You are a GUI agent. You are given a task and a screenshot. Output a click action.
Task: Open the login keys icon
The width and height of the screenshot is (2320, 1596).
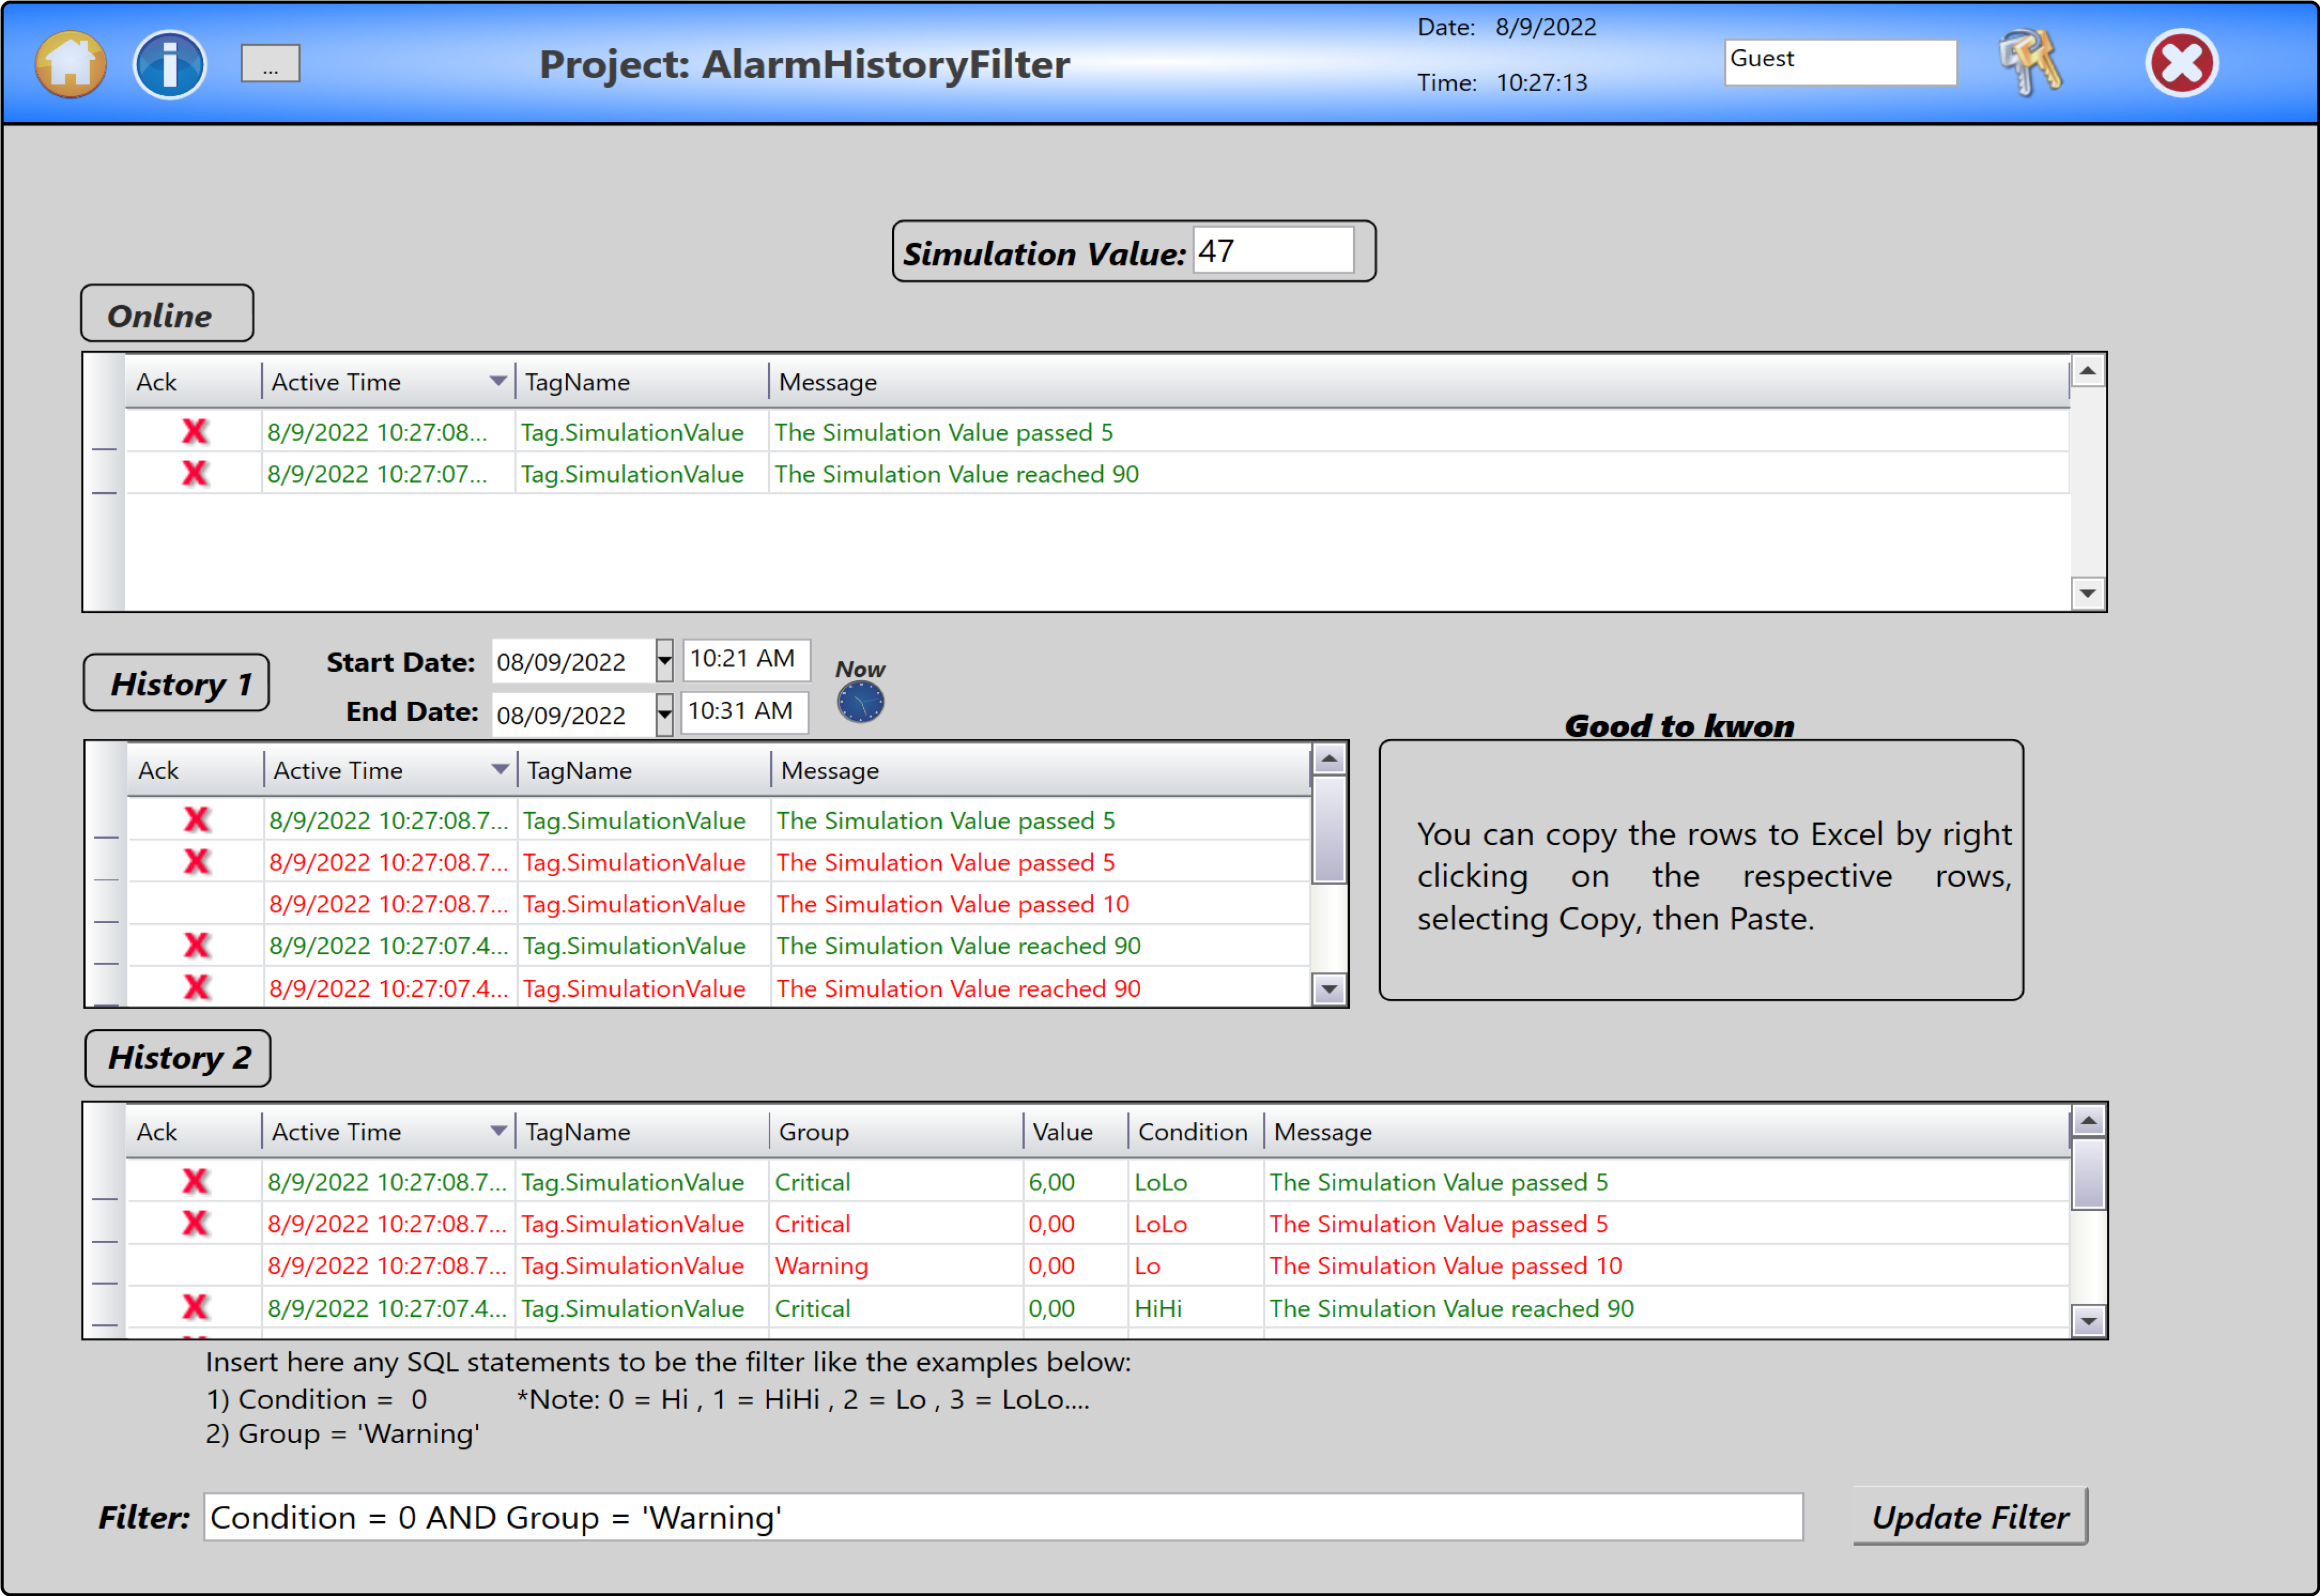point(2030,63)
